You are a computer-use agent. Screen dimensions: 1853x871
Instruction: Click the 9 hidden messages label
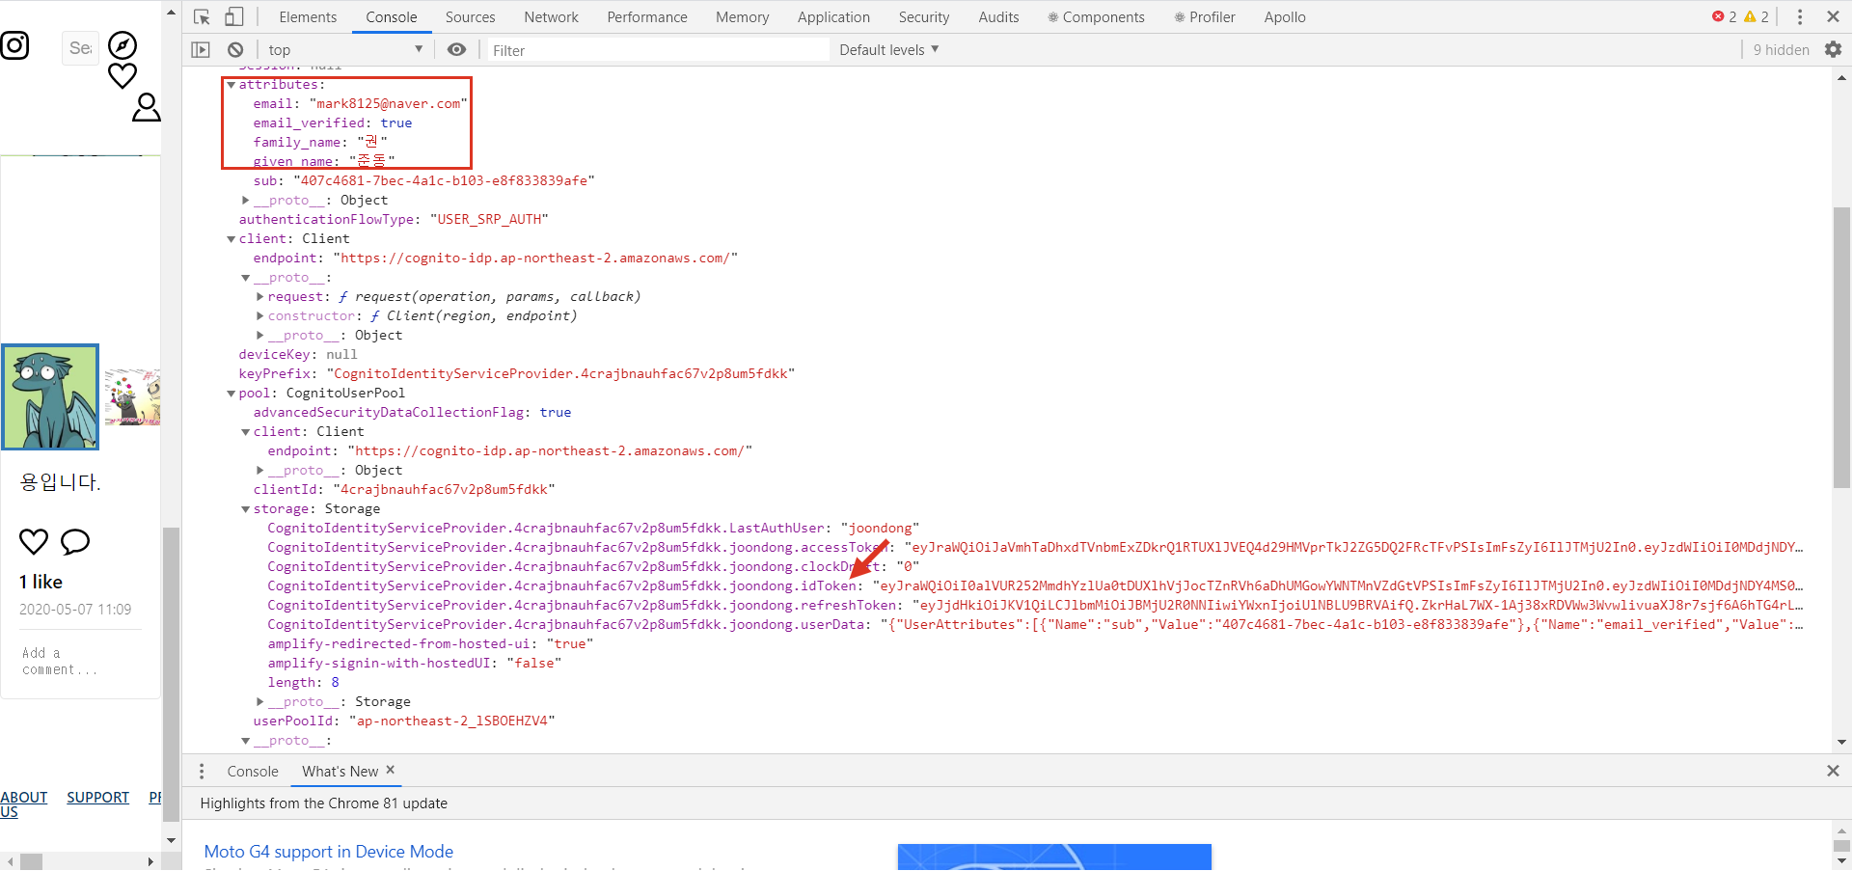[x=1781, y=49]
